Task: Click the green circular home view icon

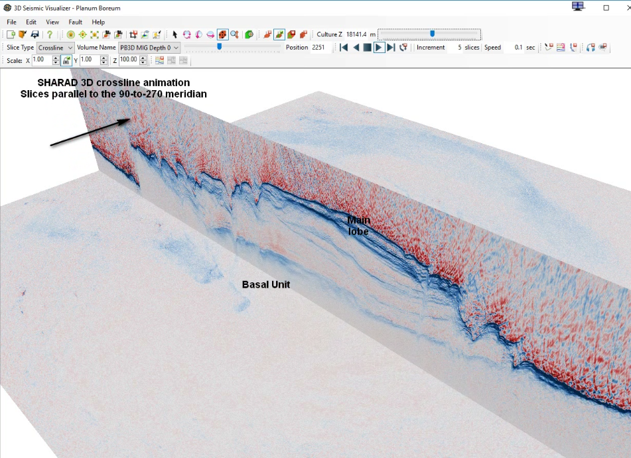Action: click(71, 34)
